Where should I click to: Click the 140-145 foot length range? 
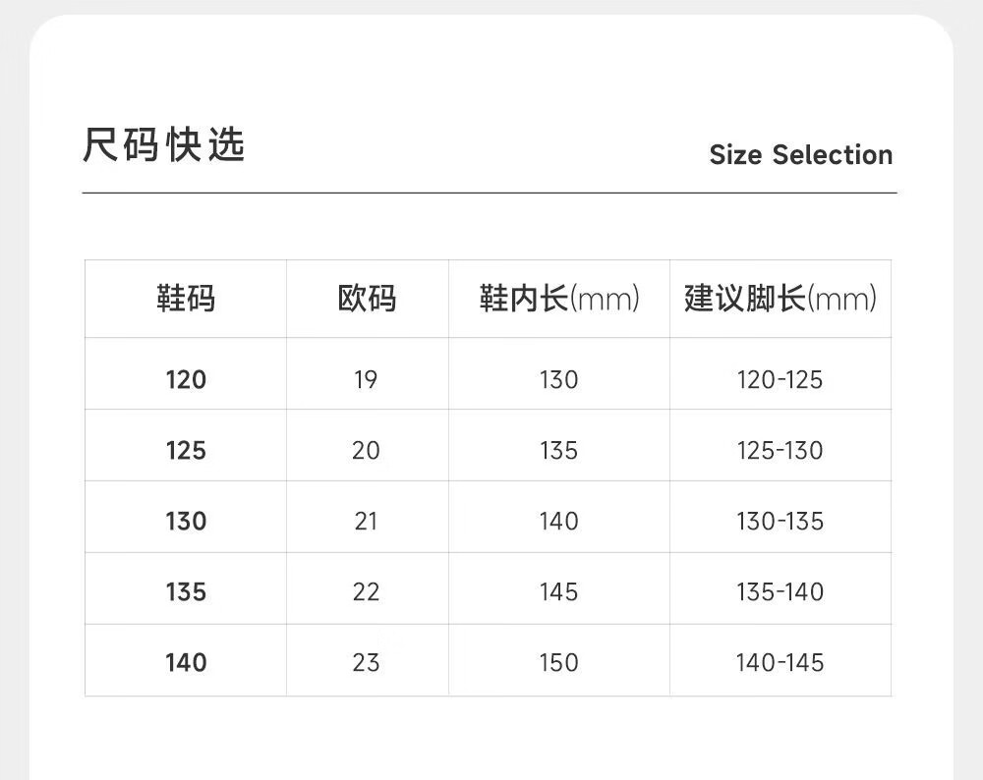[780, 663]
